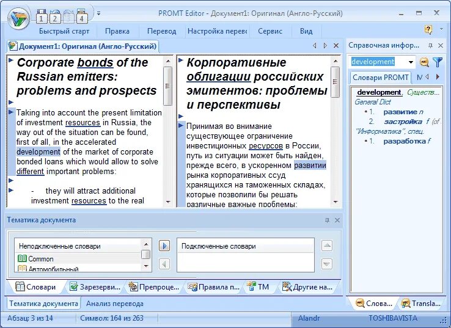The image size is (451, 328).
Task: Click the blue funnel filter icon
Action: (x=437, y=62)
